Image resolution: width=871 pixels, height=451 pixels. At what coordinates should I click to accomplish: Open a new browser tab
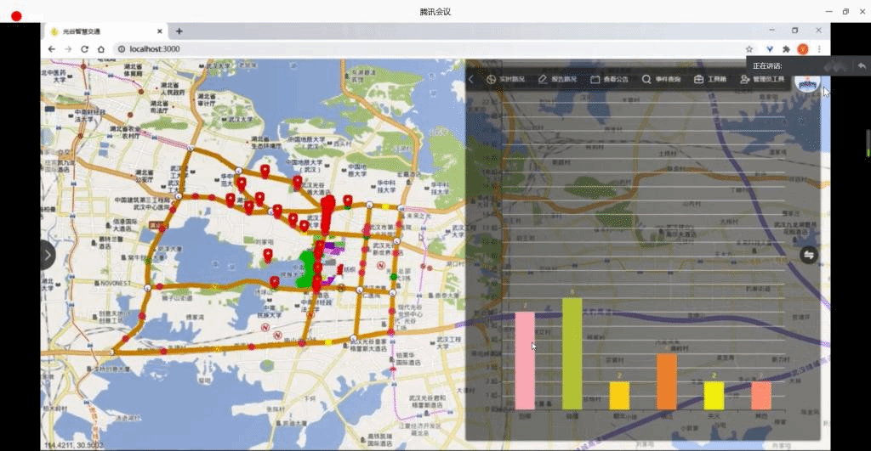click(x=179, y=31)
